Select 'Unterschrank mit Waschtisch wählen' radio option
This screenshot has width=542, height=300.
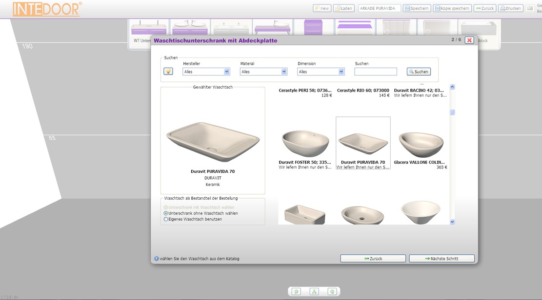coord(166,207)
